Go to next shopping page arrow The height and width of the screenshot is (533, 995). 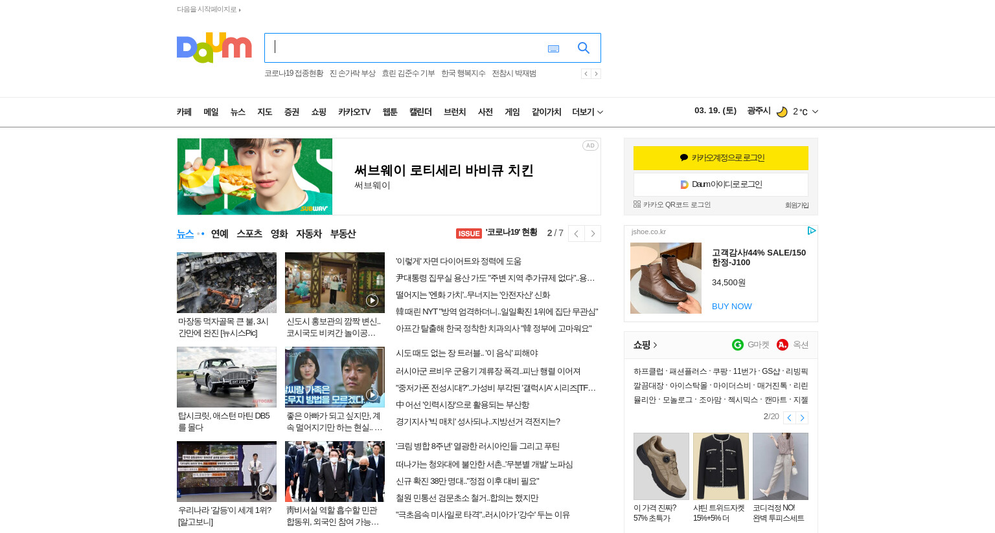click(x=802, y=418)
